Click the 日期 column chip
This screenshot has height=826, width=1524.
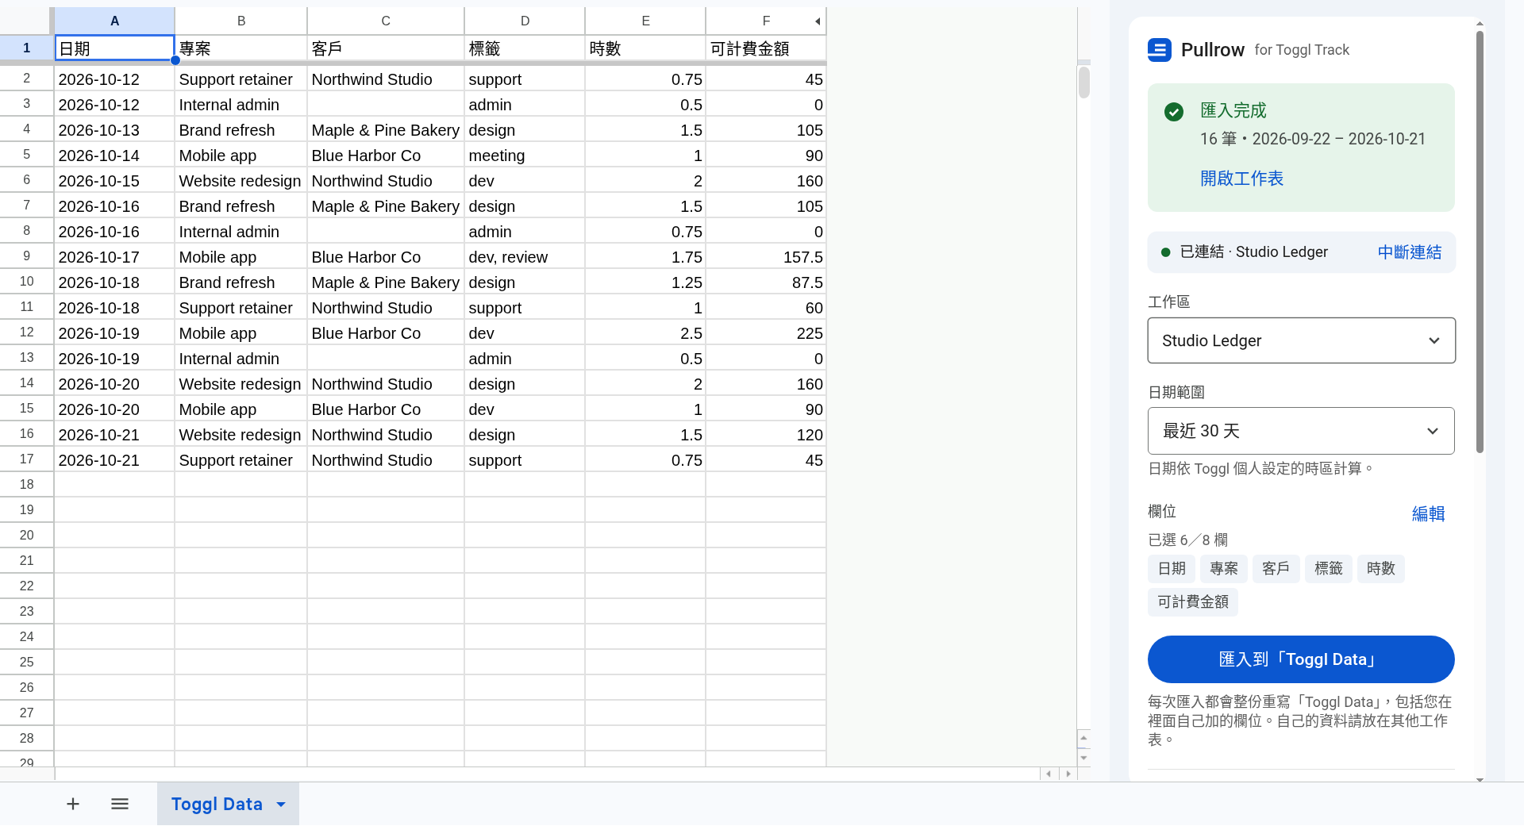[x=1172, y=569]
